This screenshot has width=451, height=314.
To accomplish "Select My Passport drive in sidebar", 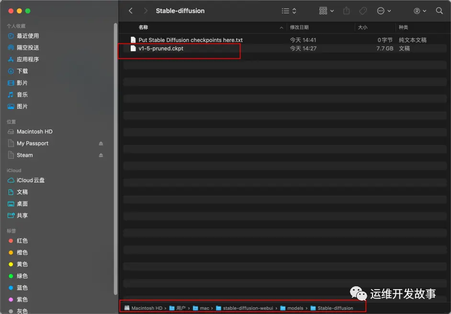I will [33, 143].
